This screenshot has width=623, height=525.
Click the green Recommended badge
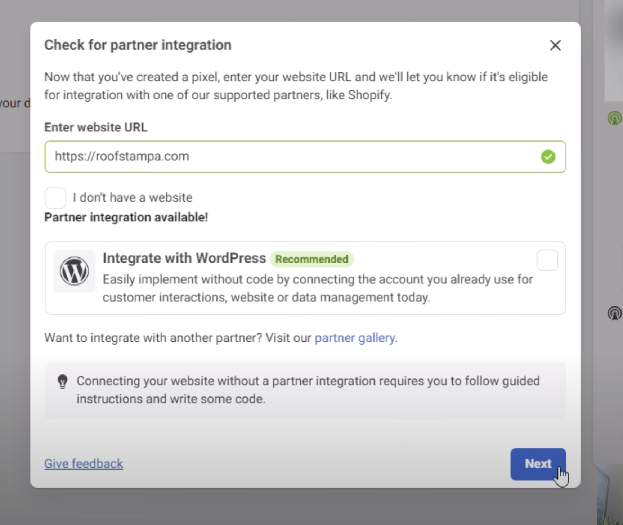pos(311,259)
